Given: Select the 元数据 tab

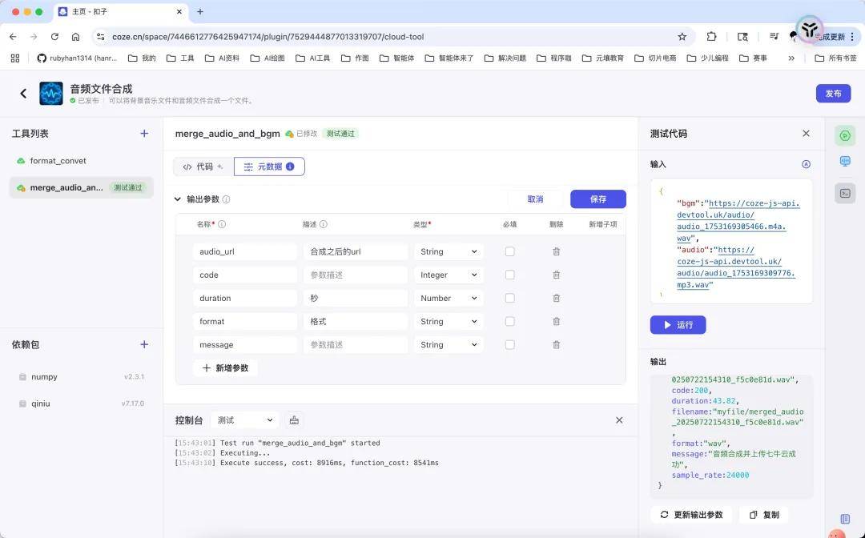Looking at the screenshot, I should click(x=269, y=167).
